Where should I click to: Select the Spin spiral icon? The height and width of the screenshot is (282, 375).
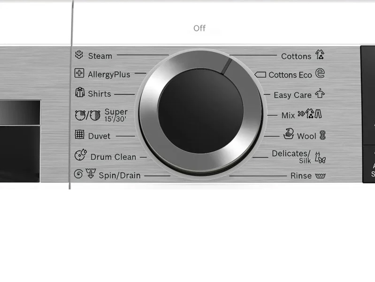(78, 174)
